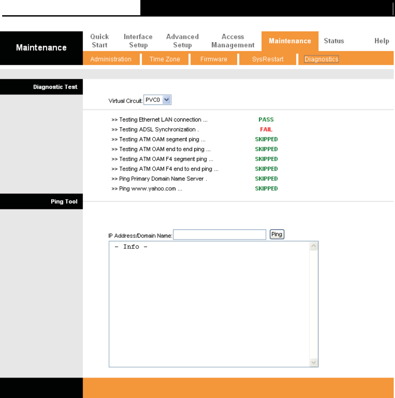
Task: Click the FAIL result for ADSL Synchronization
Action: tap(266, 129)
